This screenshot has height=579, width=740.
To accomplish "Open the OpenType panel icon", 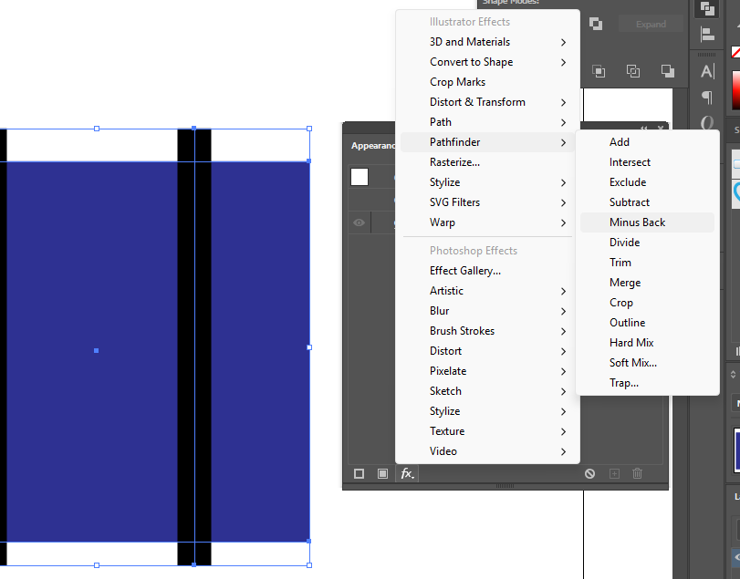I will 707,122.
